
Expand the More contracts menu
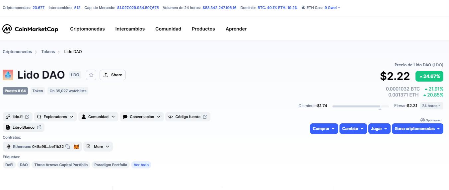pyautogui.click(x=98, y=147)
